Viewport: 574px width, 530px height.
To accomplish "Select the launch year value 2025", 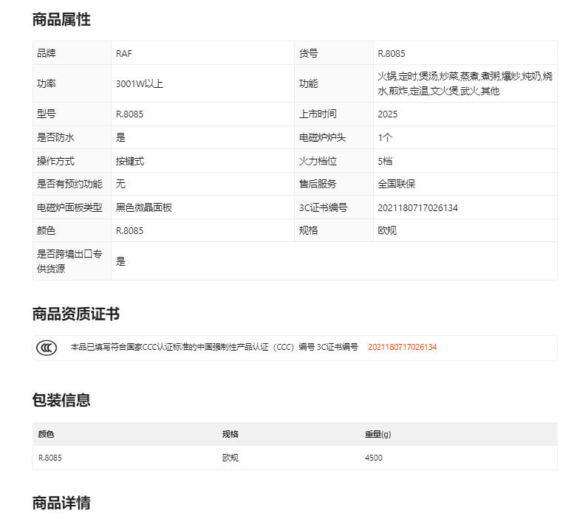I will tap(387, 114).
